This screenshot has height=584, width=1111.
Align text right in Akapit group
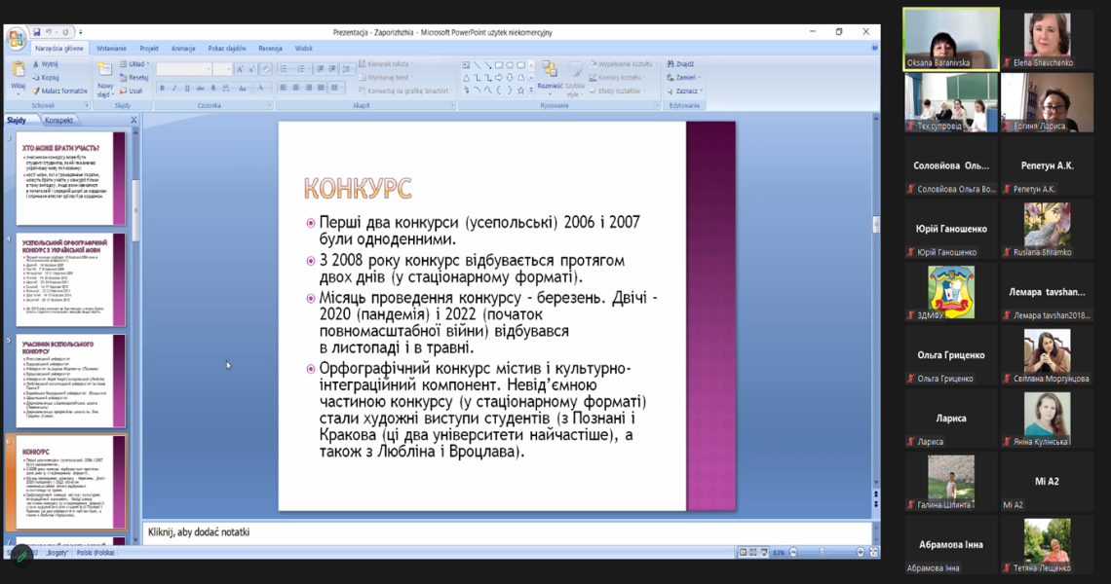308,87
